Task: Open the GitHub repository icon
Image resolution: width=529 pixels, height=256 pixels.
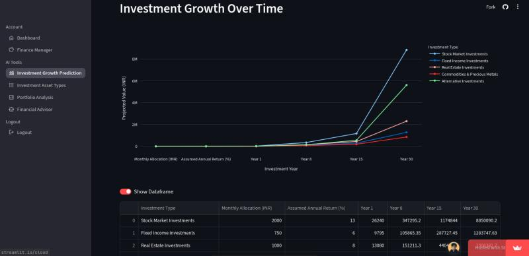Action: [x=505, y=7]
